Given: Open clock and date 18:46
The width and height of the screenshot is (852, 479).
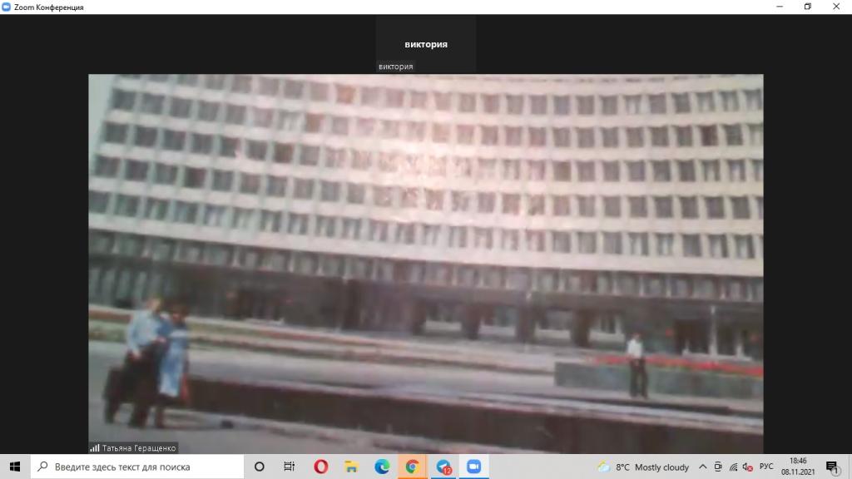Looking at the screenshot, I should click(x=798, y=467).
